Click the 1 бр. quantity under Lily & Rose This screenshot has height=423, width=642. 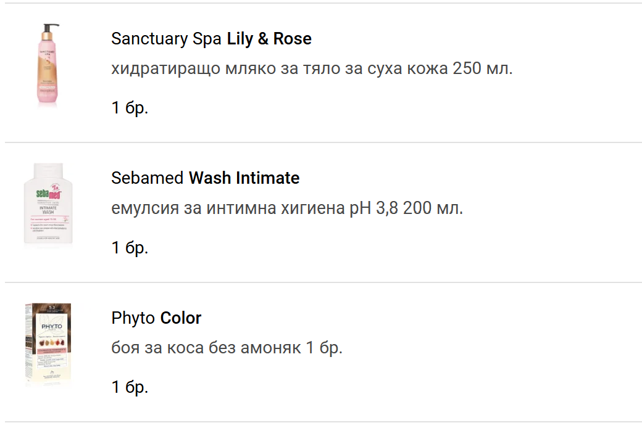tap(130, 108)
